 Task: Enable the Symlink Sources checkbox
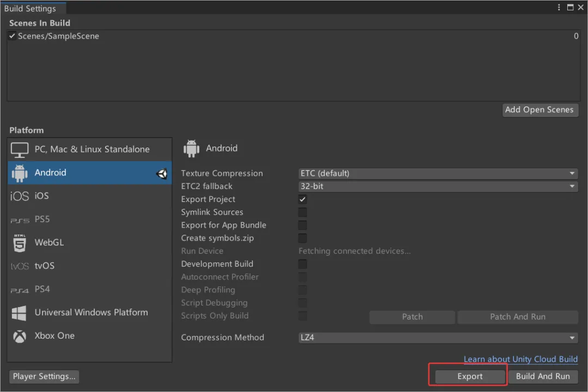click(303, 212)
